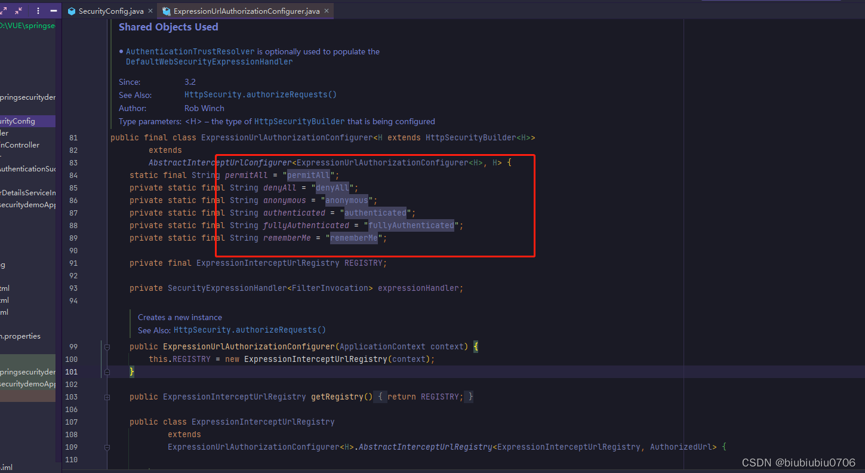Screen dimensions: 865x473
Task: Open the DefaultWebSecurityExpressionHandler doc link
Action: point(209,62)
